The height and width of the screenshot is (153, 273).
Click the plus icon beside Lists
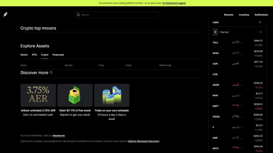[260, 22]
